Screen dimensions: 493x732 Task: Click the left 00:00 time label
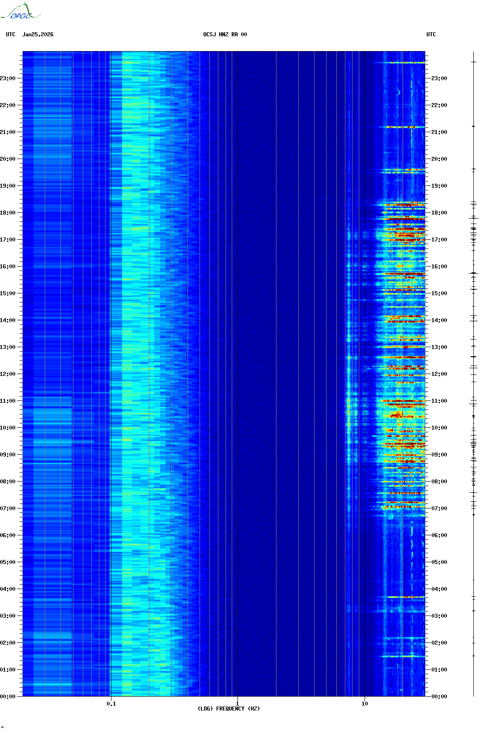(8, 697)
